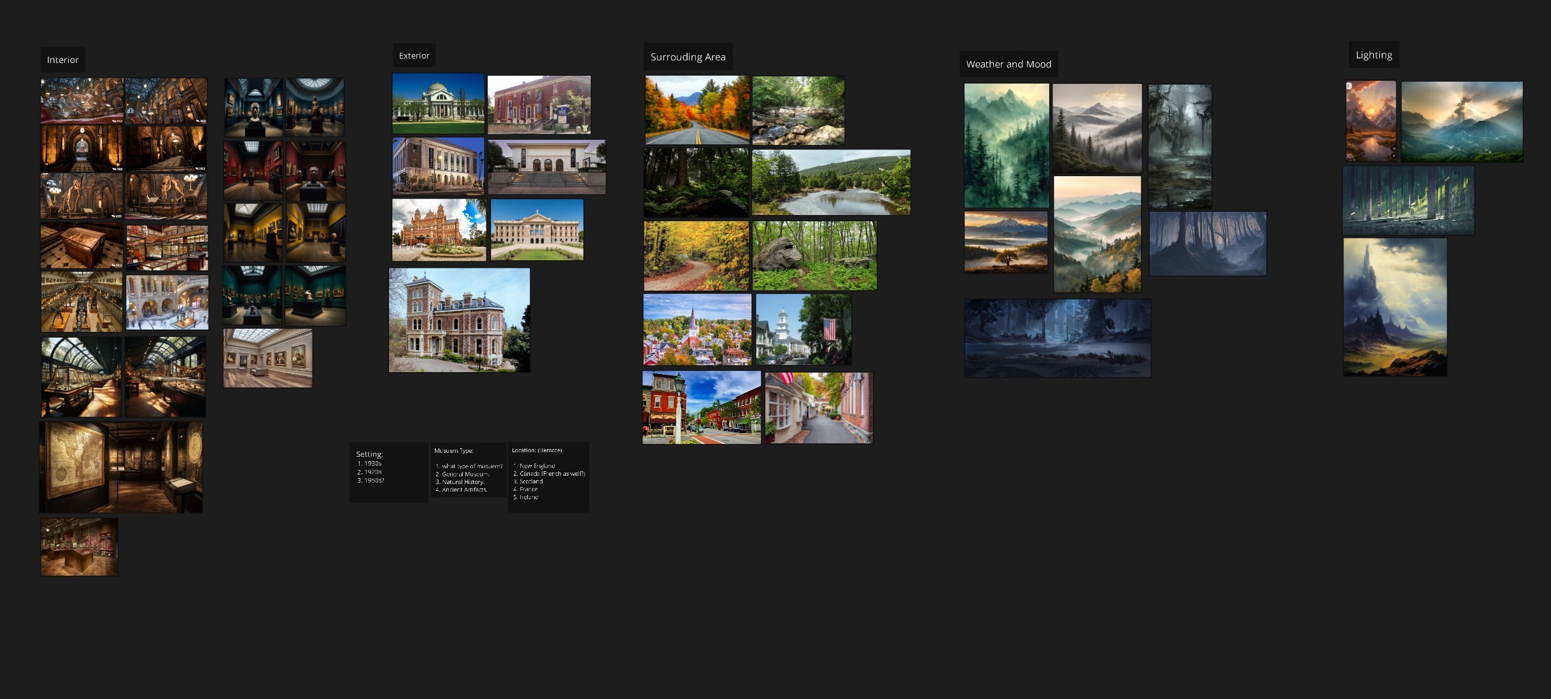Select the white domed museum exterior photo
Viewport: 1551px width, 699px height.
438,104
